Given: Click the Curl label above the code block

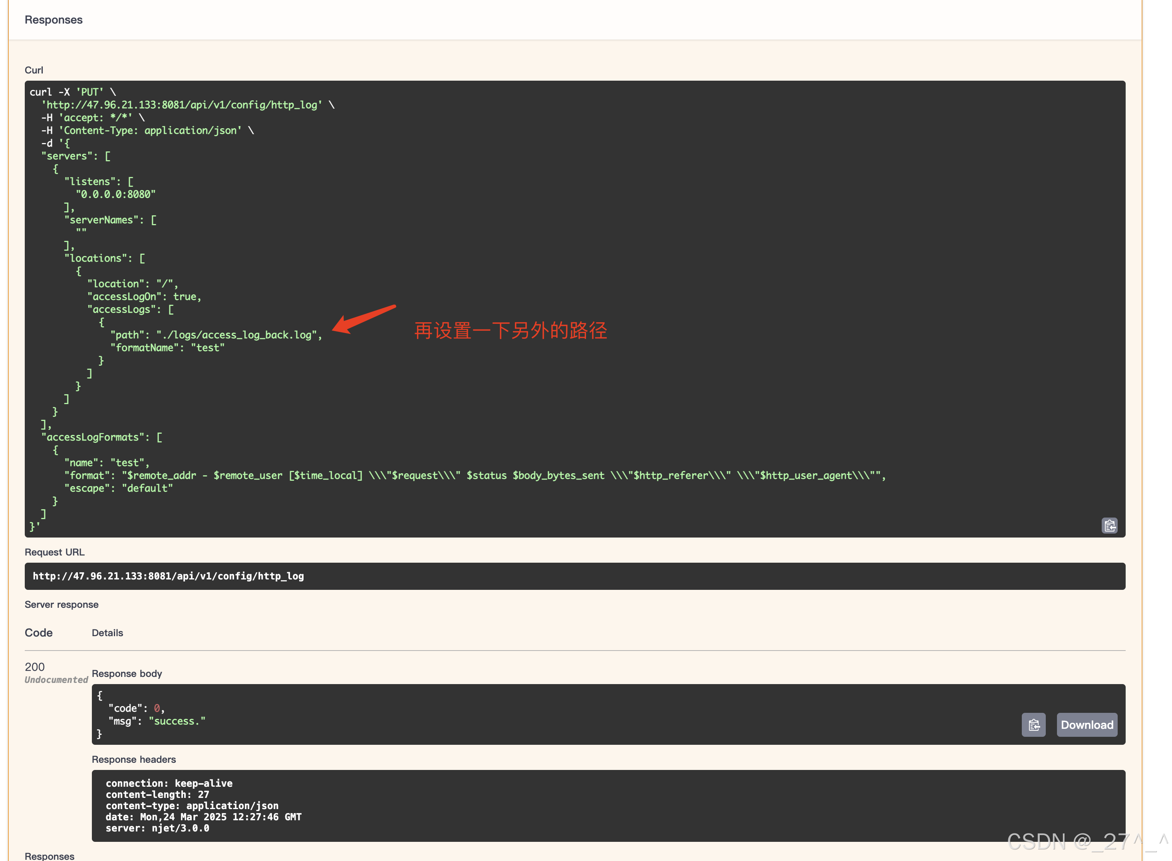Looking at the screenshot, I should coord(34,70).
